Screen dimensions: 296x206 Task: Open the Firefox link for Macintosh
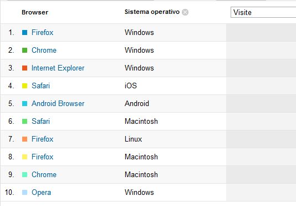[43, 157]
